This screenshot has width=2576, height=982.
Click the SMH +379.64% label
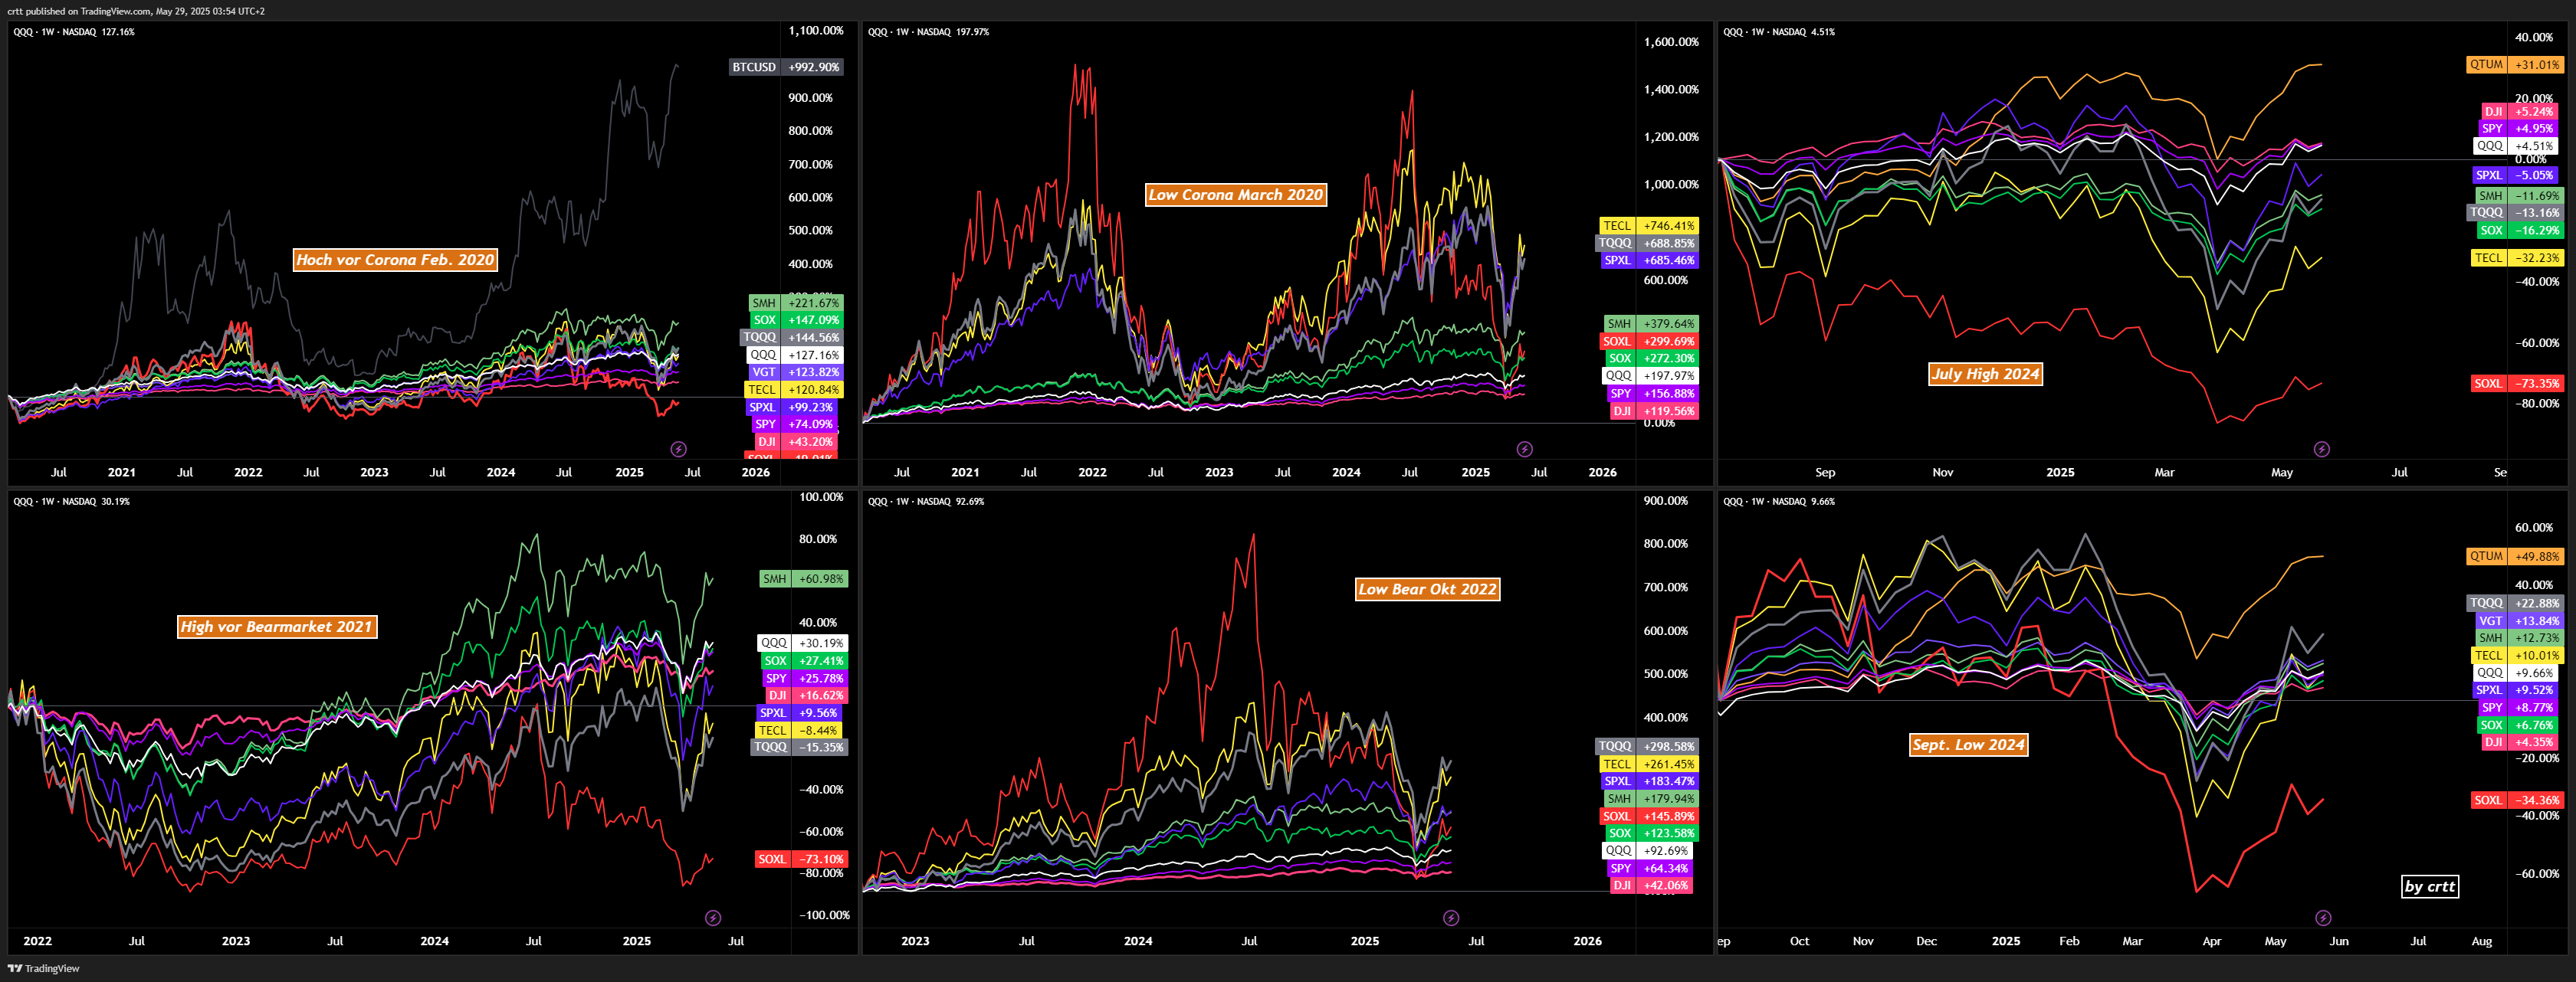point(1650,324)
